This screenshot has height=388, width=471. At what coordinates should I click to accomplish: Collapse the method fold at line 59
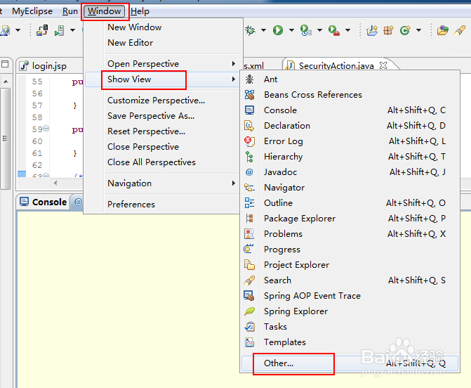click(46, 129)
